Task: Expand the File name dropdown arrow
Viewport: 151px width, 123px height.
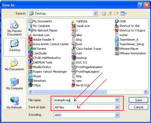Action: coord(117,100)
